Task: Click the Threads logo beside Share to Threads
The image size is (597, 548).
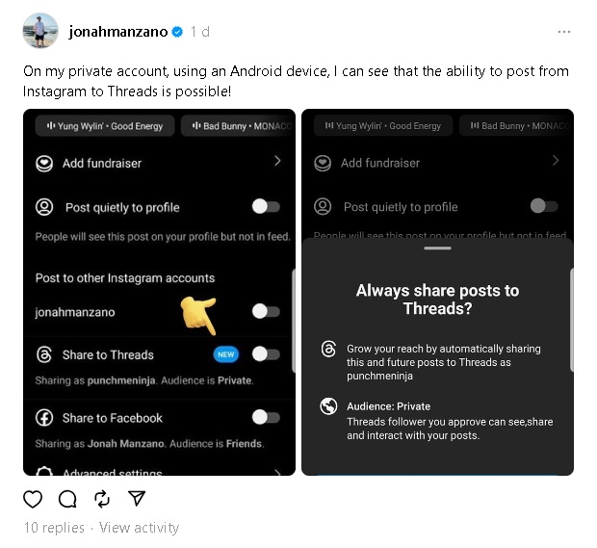Action: (43, 354)
